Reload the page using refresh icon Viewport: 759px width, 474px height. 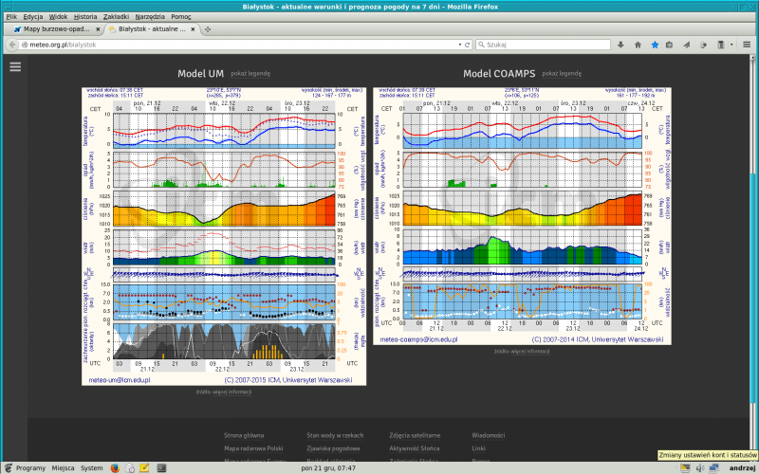coord(465,45)
